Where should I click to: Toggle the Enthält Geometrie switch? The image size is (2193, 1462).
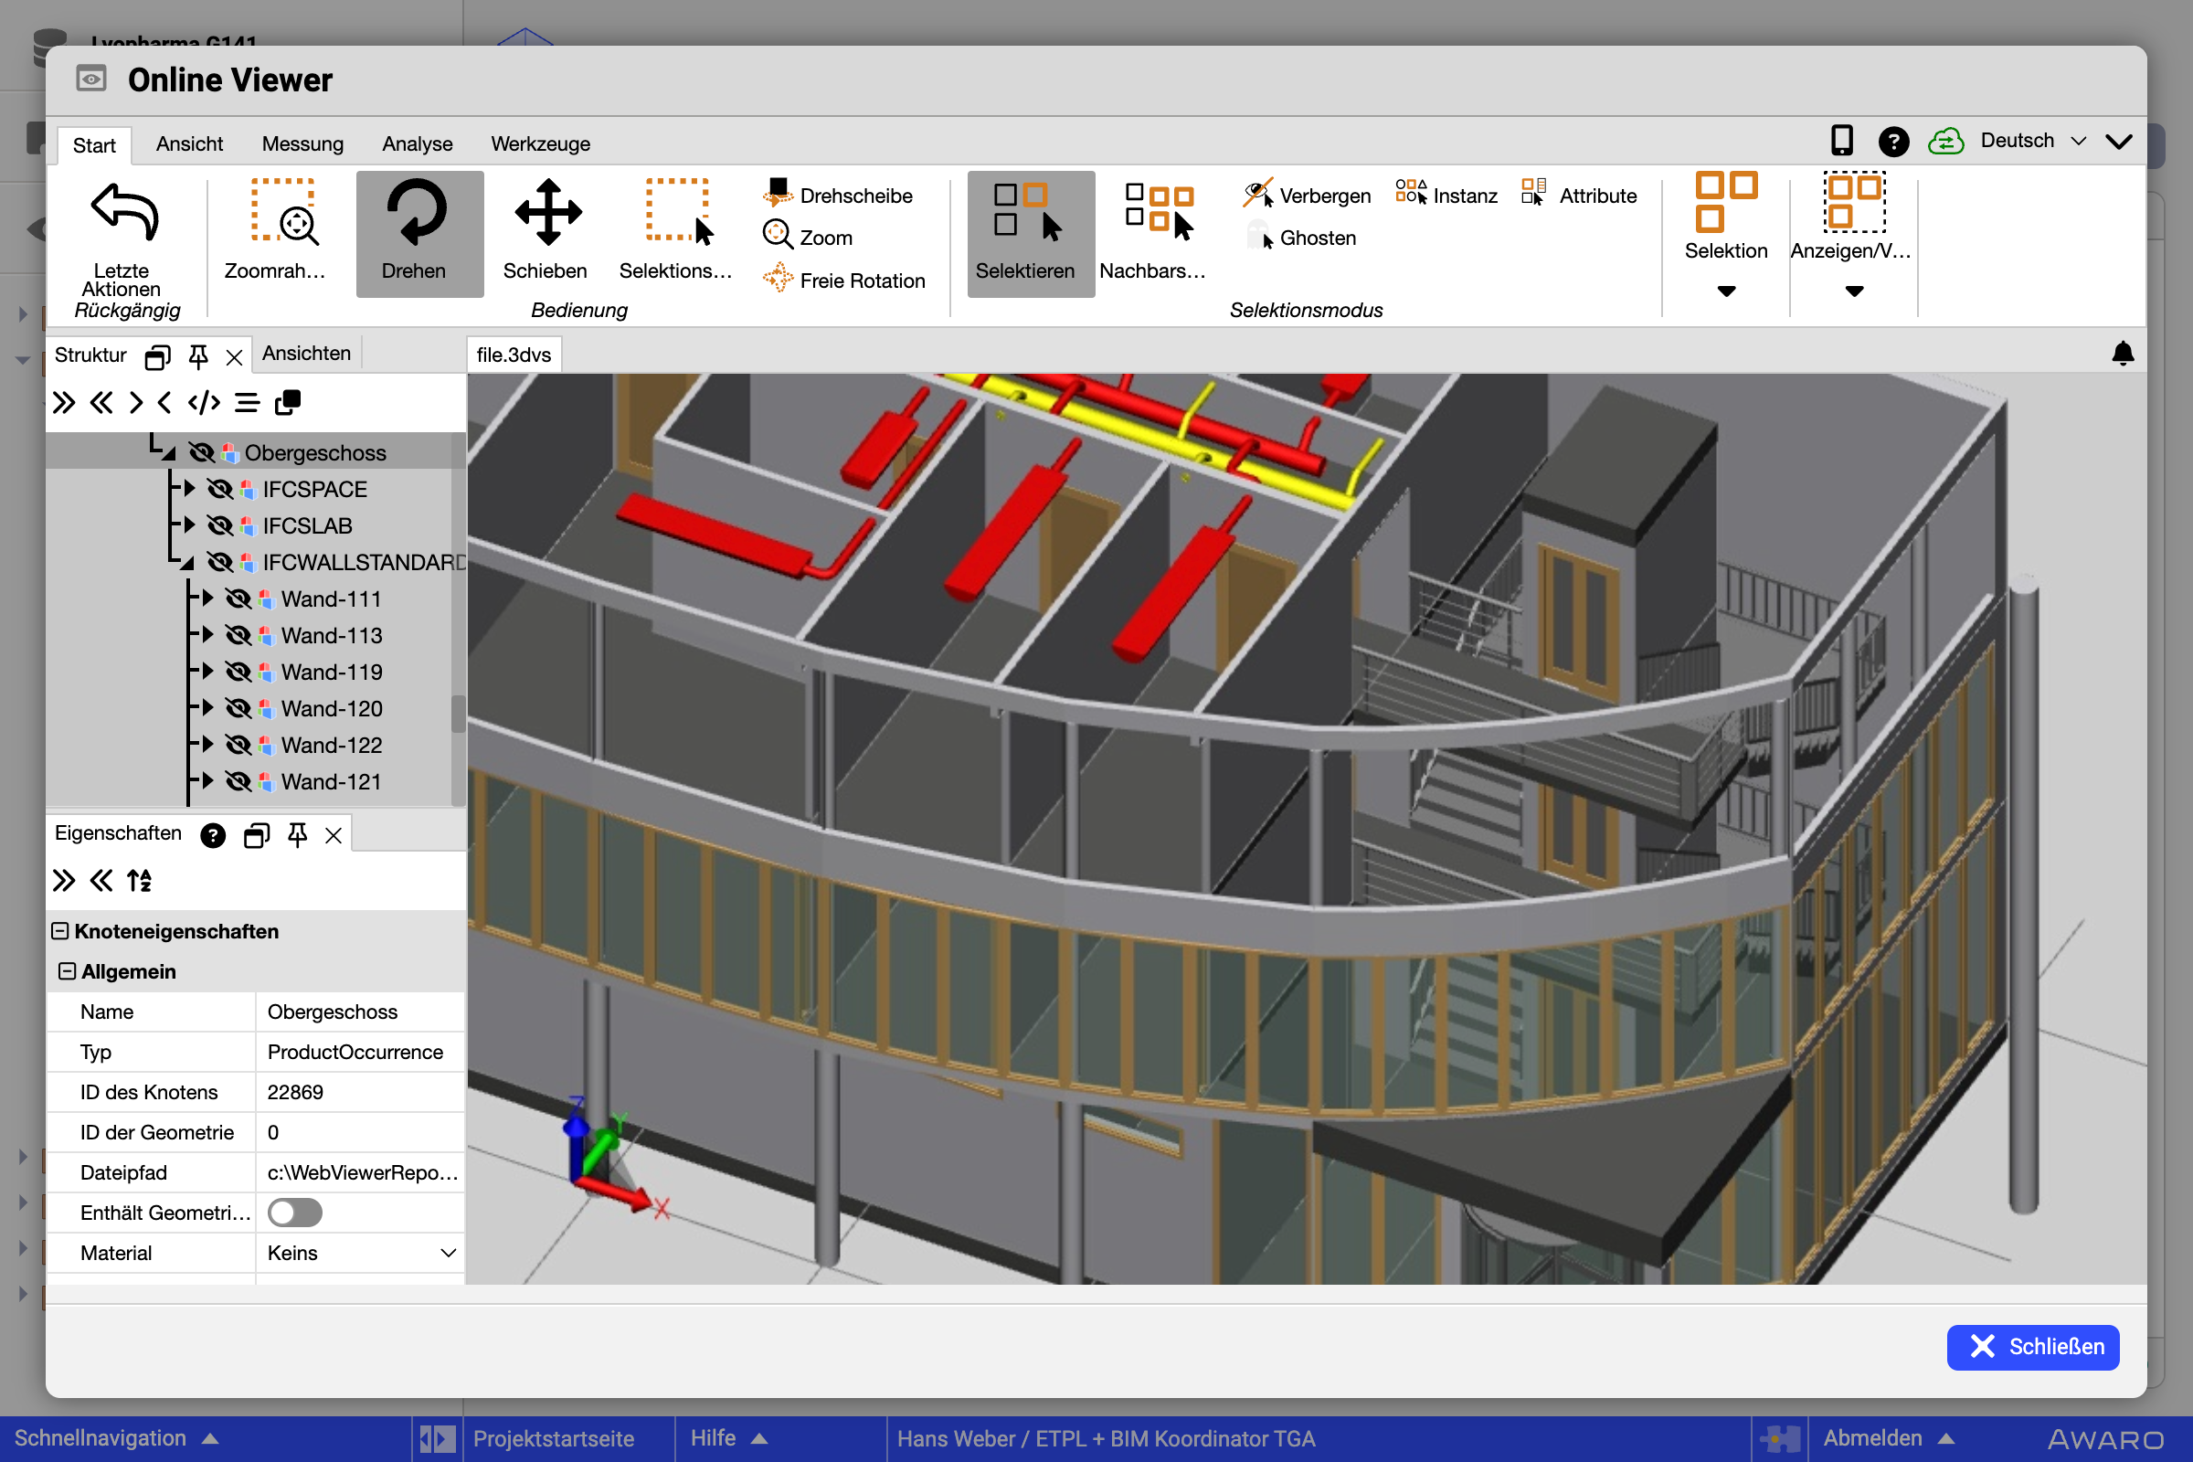(x=294, y=1213)
